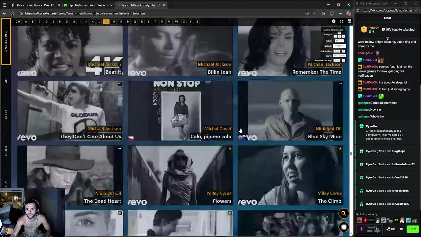Click username rgthapa in gifted sub message
The width and height of the screenshot is (421, 237).
(400, 151)
